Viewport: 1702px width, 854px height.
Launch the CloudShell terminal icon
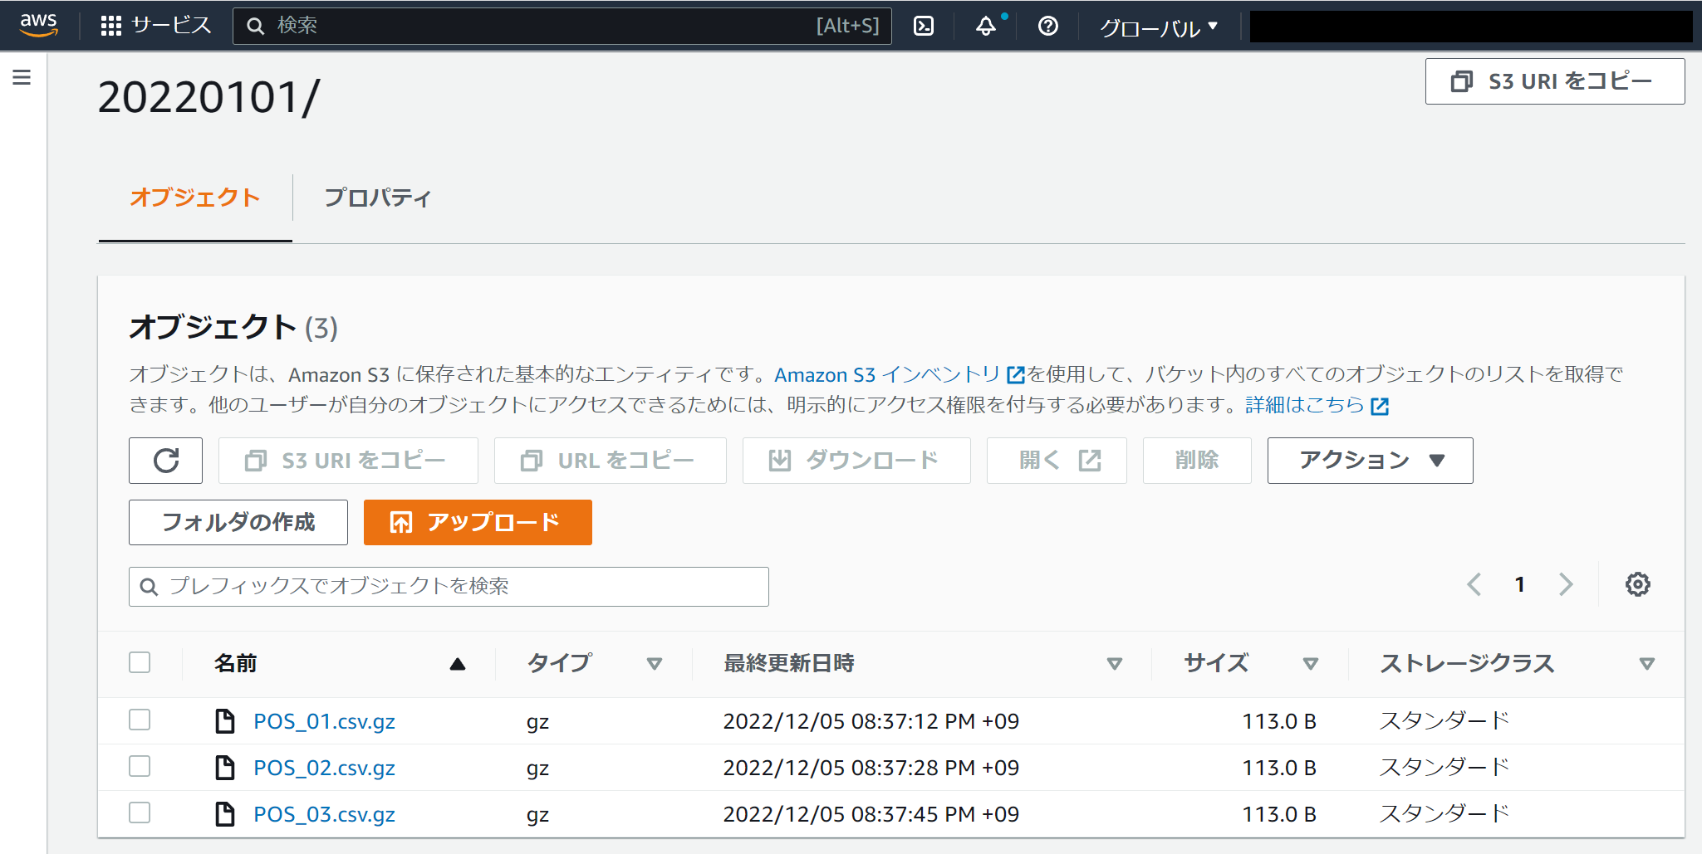[x=924, y=26]
